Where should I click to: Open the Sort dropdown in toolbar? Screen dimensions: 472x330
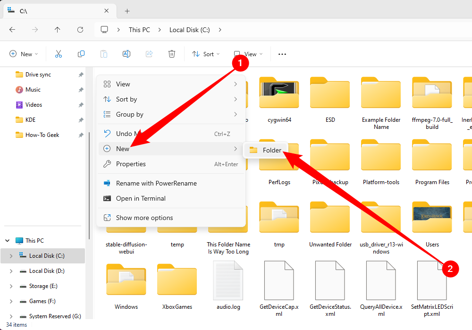point(206,54)
